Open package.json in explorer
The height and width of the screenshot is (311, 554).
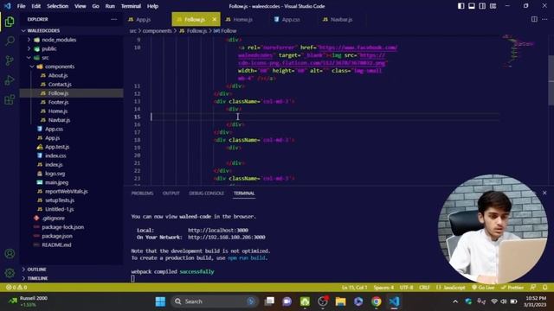(x=57, y=236)
